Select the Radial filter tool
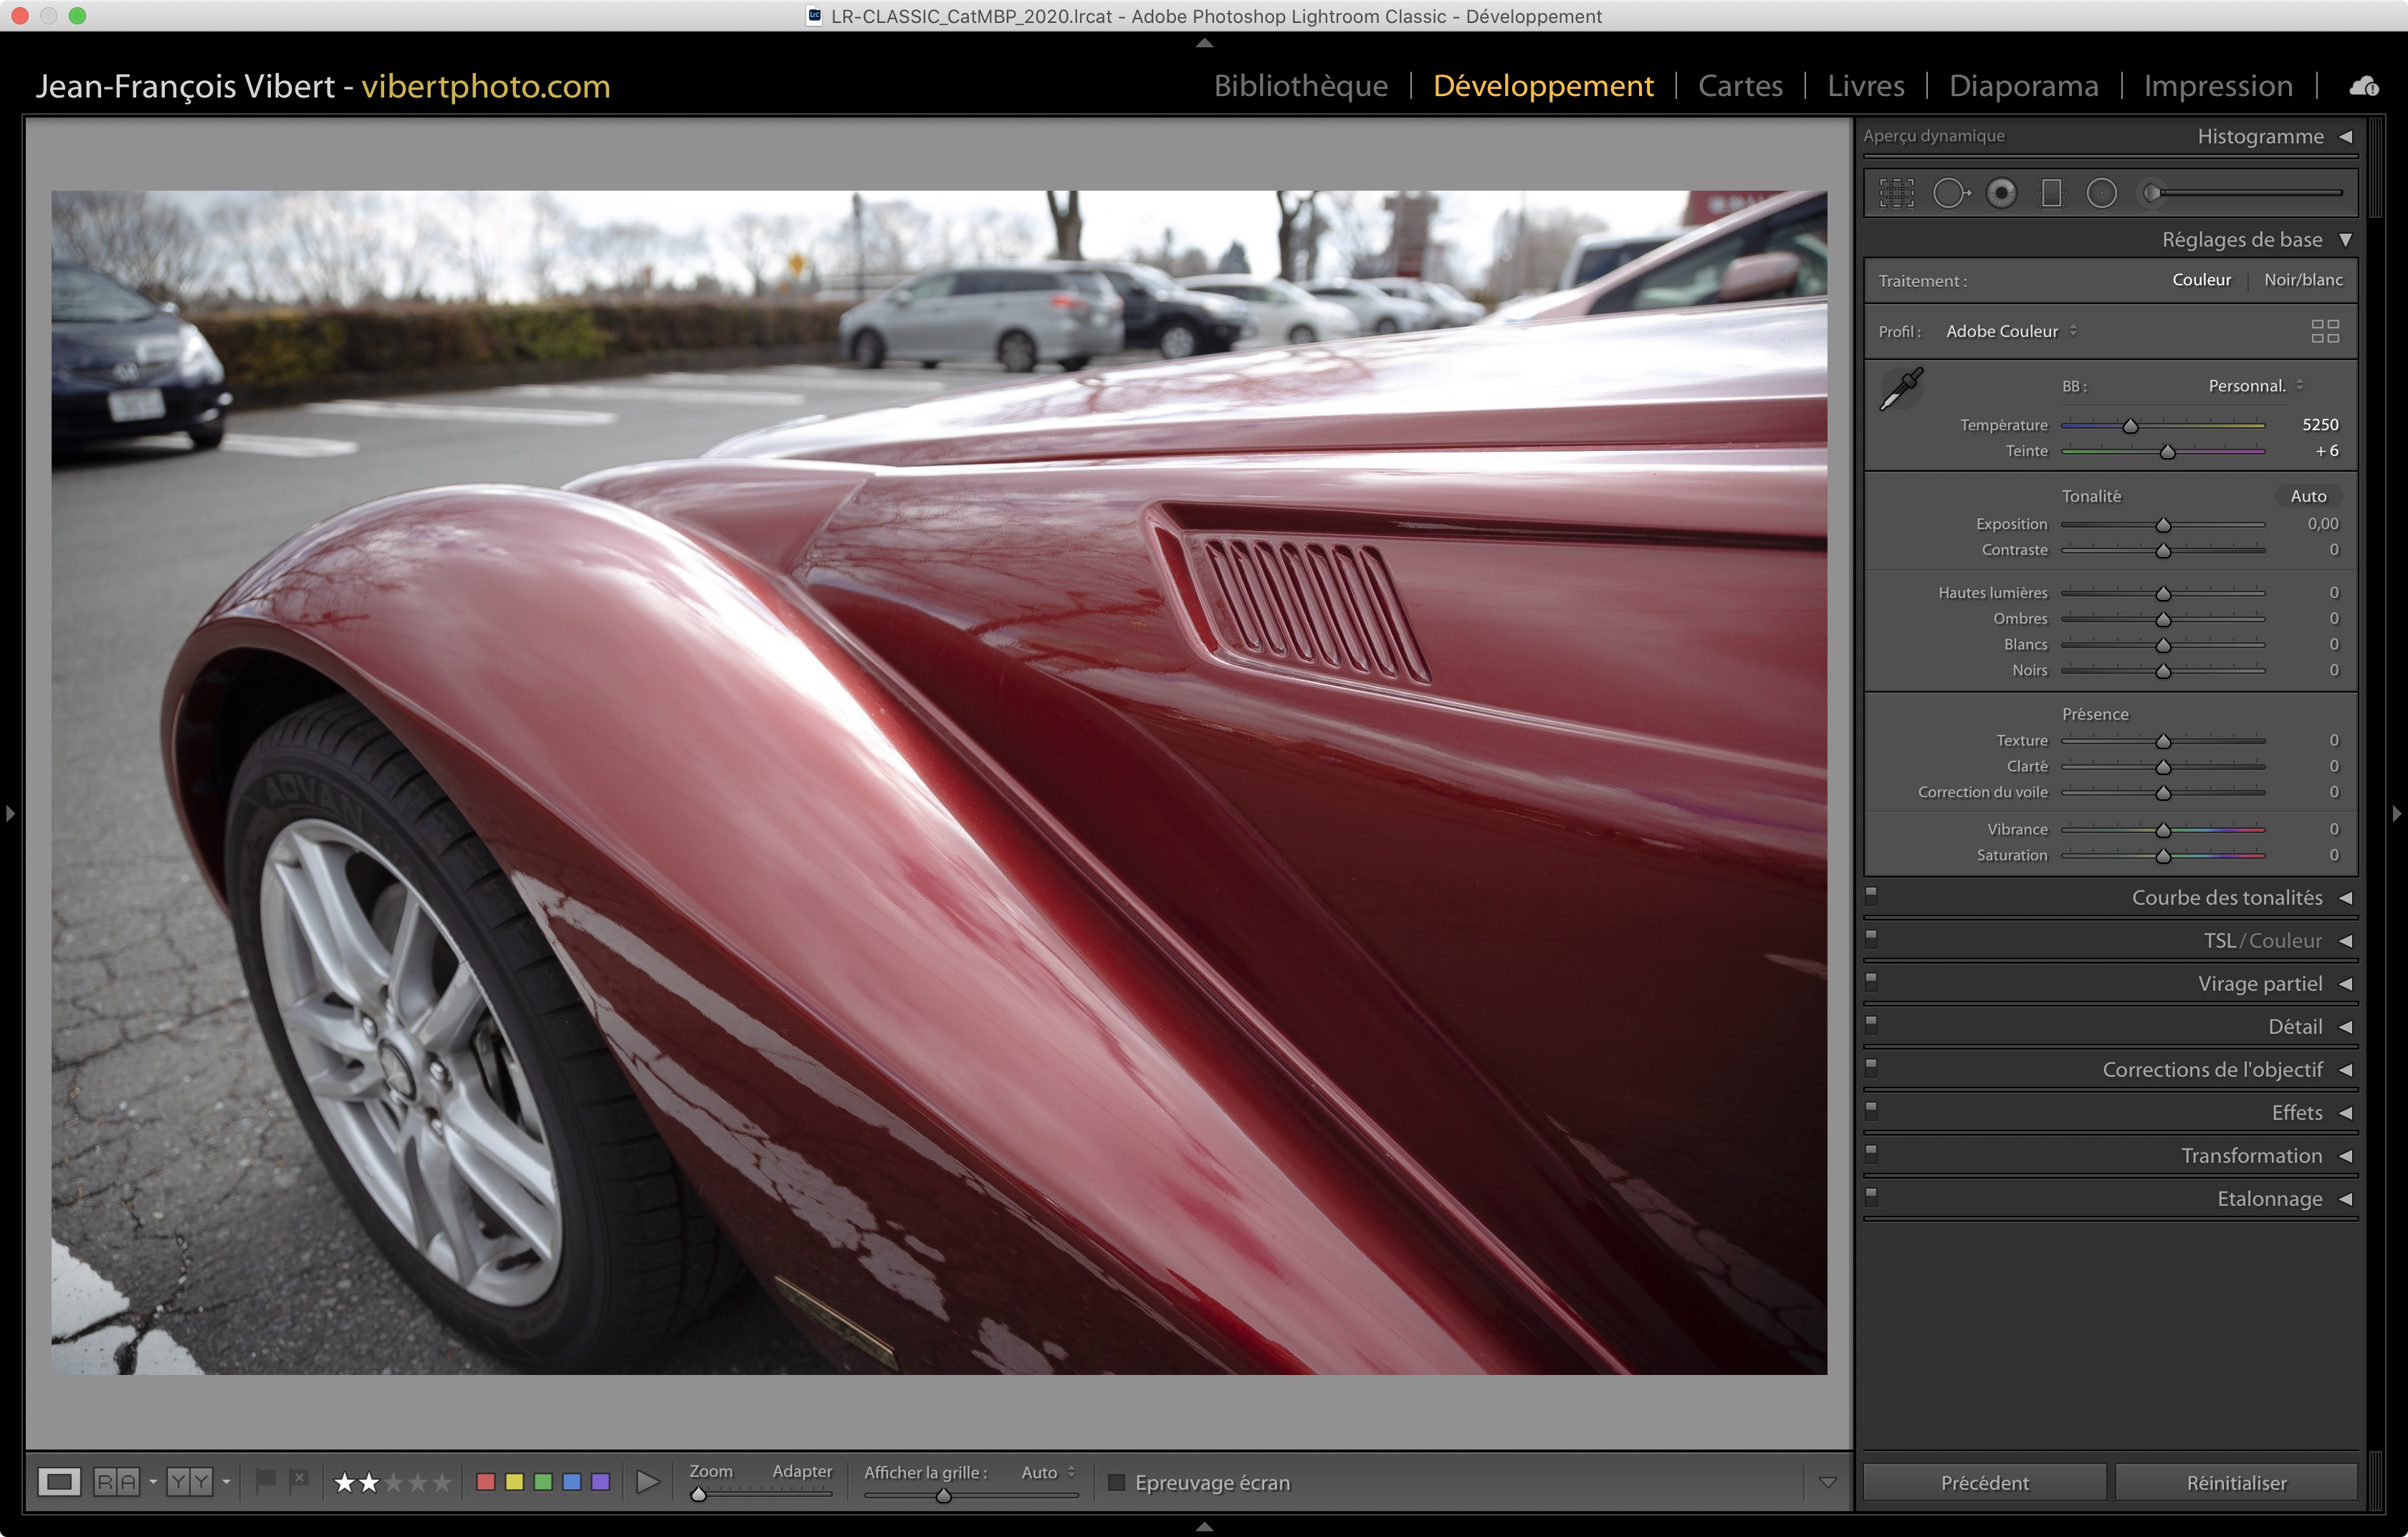Image resolution: width=2408 pixels, height=1537 pixels. [2101, 193]
